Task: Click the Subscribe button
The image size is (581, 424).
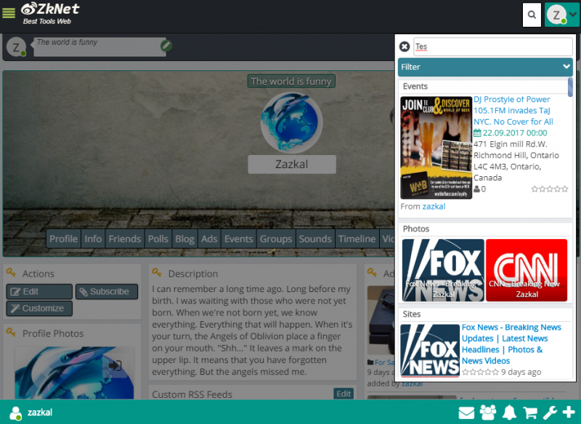Action: pos(107,291)
